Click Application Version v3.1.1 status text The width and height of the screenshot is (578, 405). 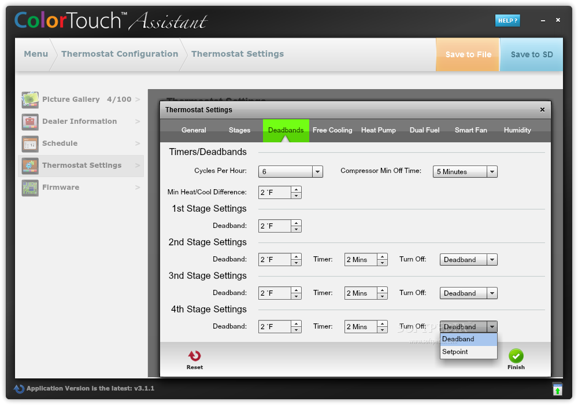[90, 388]
